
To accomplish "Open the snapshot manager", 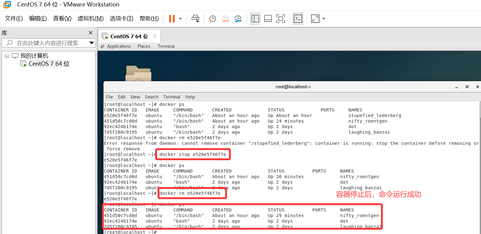I will click(x=238, y=19).
